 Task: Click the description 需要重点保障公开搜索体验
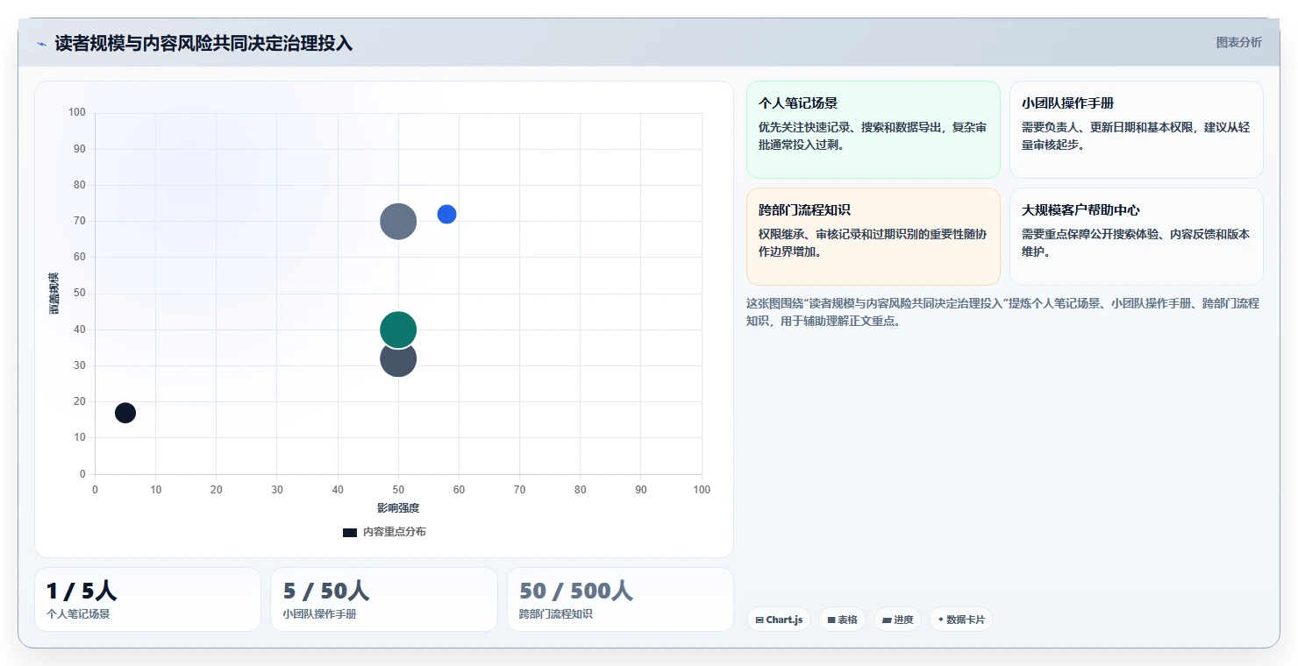[x=1137, y=243]
